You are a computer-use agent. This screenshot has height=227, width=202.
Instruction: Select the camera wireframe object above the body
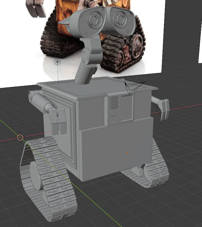134,87
